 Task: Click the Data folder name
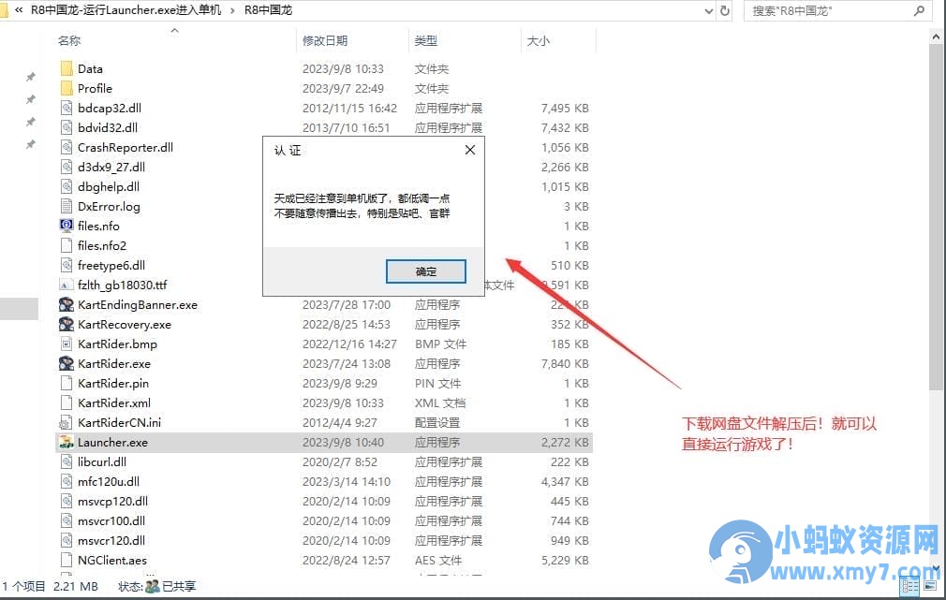90,68
